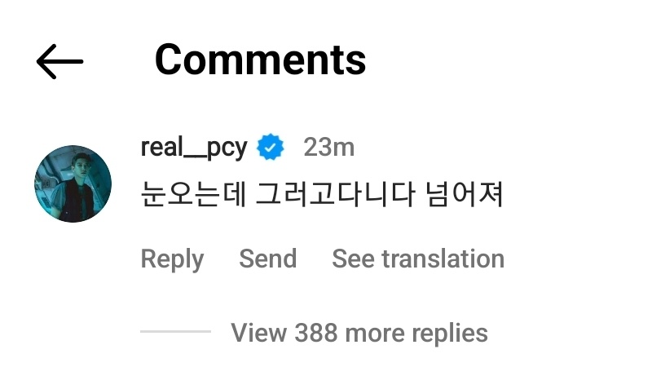Tap the blue verified badge
652x367 pixels.
point(271,147)
